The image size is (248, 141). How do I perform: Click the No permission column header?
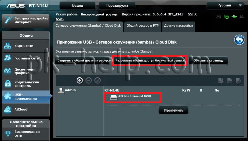217,90
